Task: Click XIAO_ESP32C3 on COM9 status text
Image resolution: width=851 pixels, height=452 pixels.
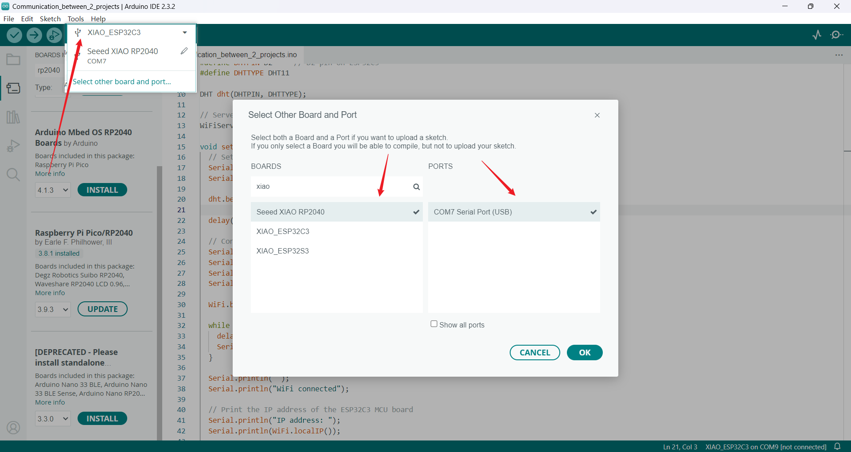Action: coord(766,447)
